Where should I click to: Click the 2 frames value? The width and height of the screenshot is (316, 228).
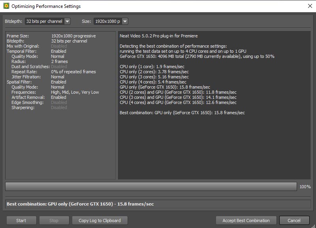pos(60,61)
